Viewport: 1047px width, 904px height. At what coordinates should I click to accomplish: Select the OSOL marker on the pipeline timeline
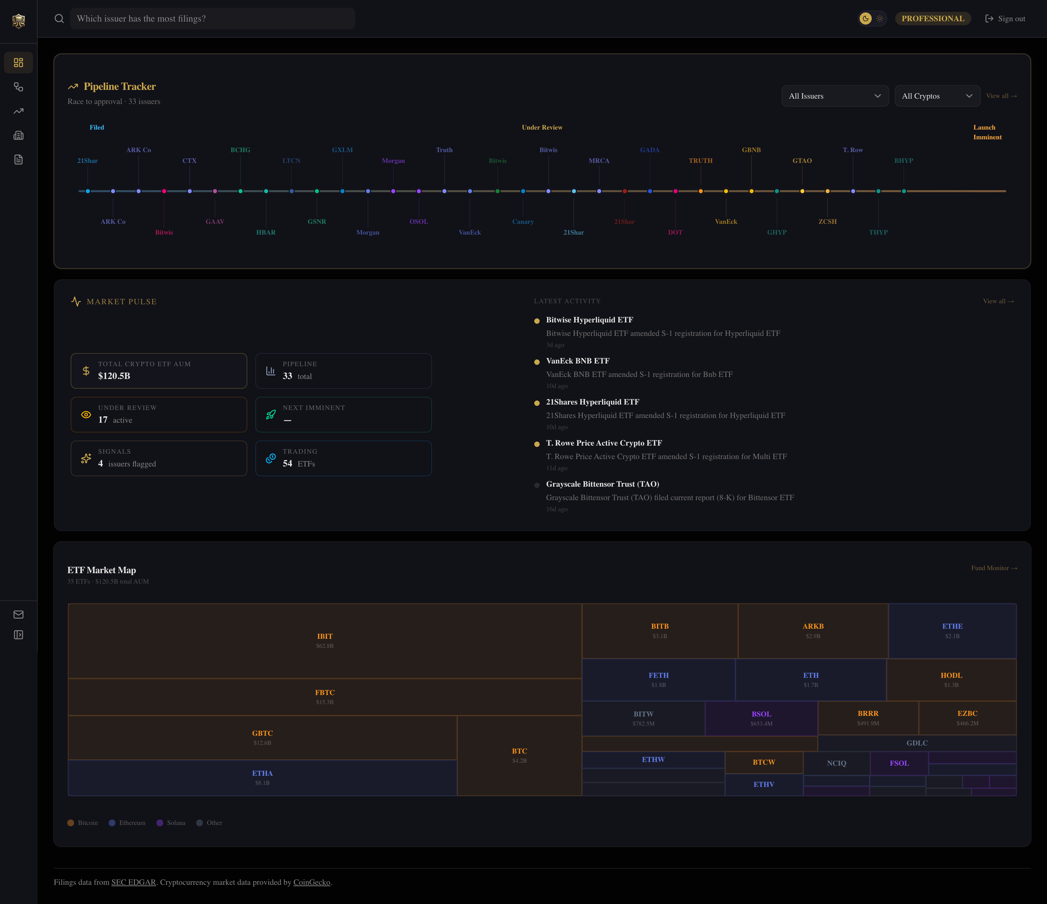[419, 191]
